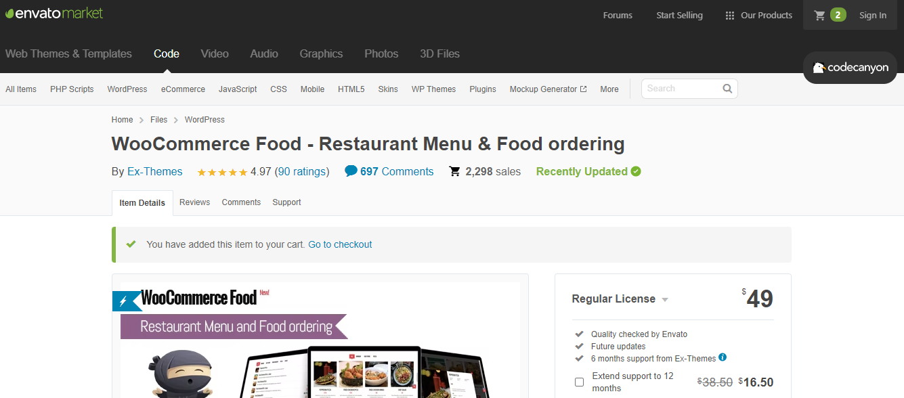Viewport: 904px width, 398px height.
Task: Browse the eCommerce category
Action: pyautogui.click(x=183, y=89)
